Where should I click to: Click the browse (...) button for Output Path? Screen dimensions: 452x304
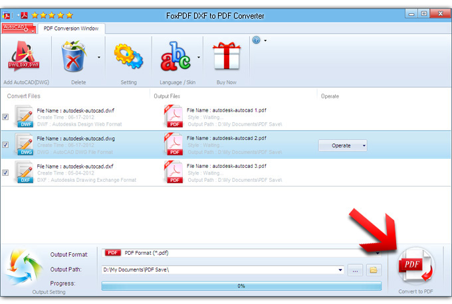pyautogui.click(x=355, y=270)
